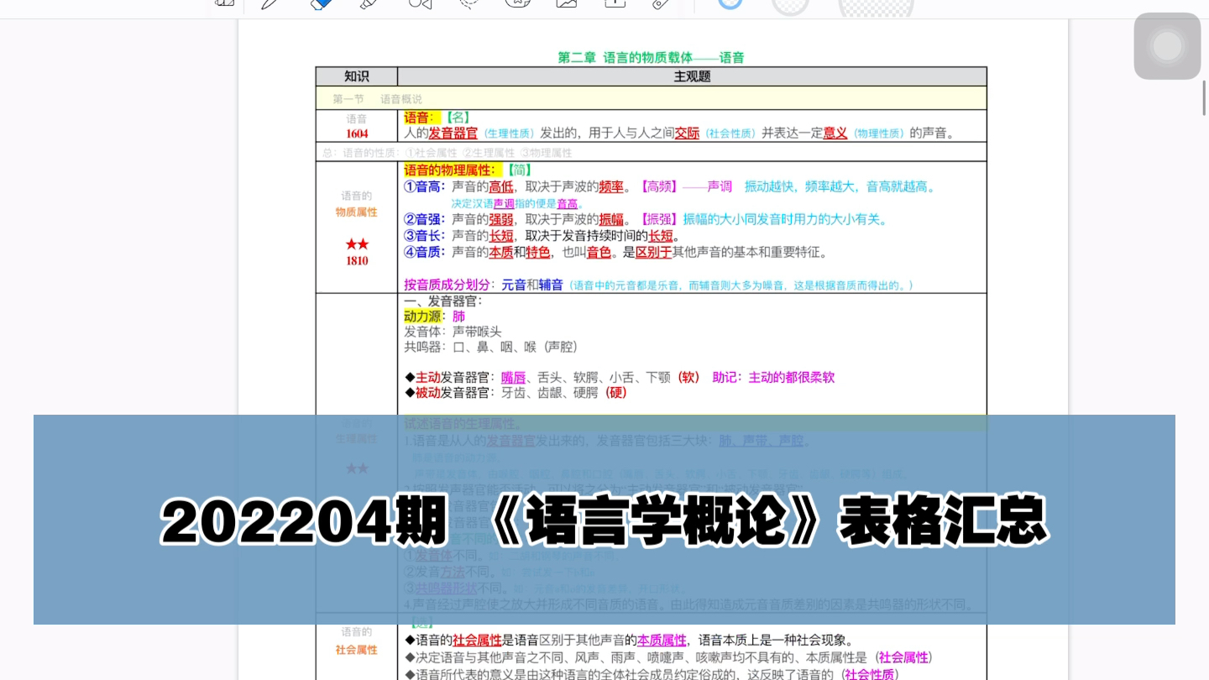Select the blue eraser tool
The width and height of the screenshot is (1209, 680).
(321, 3)
